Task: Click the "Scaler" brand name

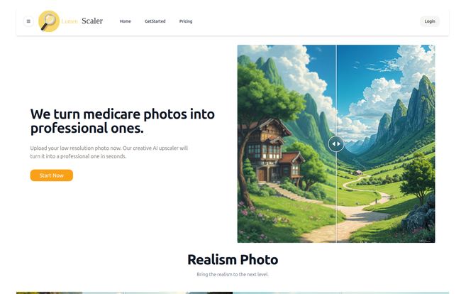Action: coord(92,21)
